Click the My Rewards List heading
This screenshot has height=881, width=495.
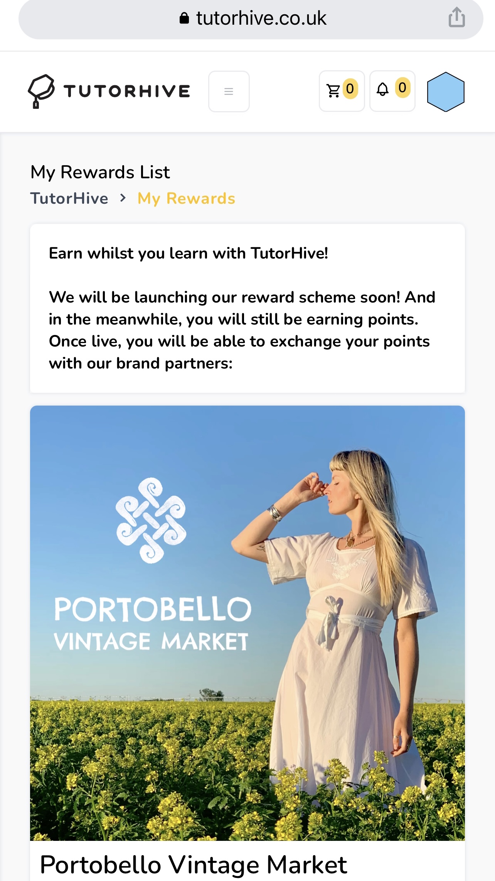click(x=100, y=172)
